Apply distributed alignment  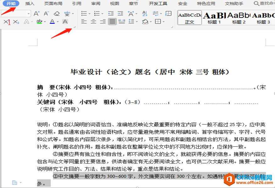(x=122, y=22)
